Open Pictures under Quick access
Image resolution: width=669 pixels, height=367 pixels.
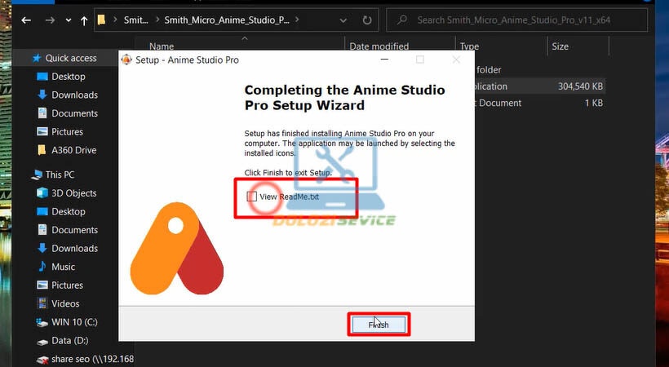click(67, 131)
